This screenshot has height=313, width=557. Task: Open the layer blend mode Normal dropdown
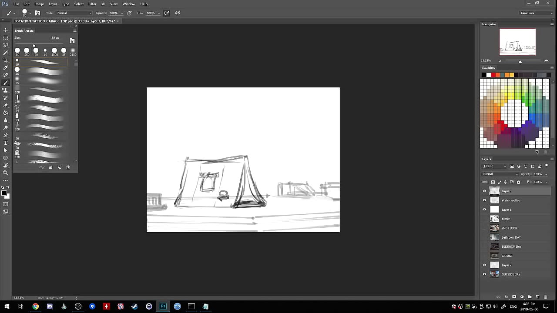click(500, 174)
